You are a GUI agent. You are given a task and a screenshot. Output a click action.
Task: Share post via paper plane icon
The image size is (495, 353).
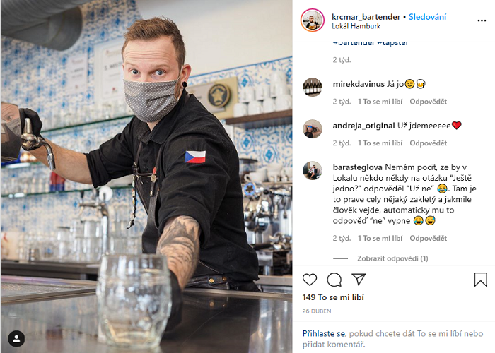[x=359, y=280]
